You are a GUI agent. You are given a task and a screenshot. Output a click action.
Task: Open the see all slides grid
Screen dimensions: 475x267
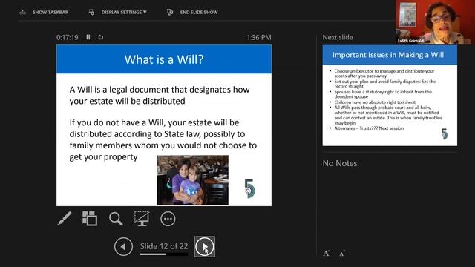click(x=90, y=219)
